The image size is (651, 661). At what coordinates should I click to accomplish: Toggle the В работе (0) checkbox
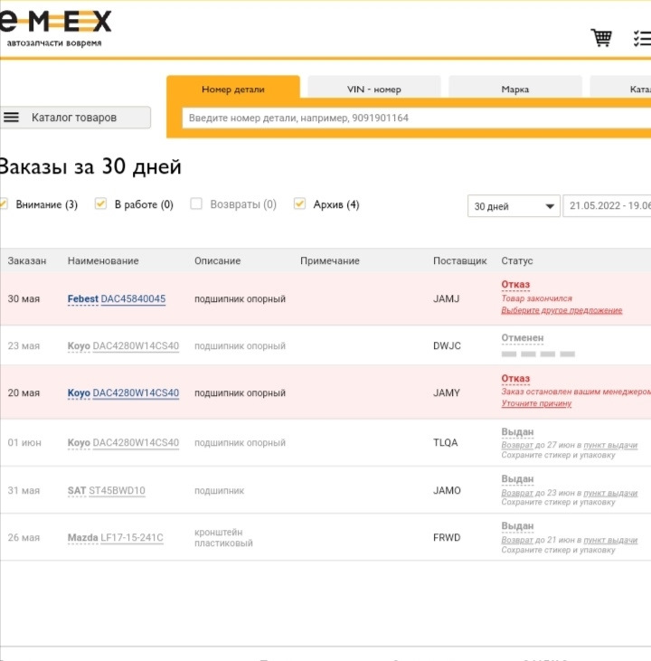coord(100,204)
